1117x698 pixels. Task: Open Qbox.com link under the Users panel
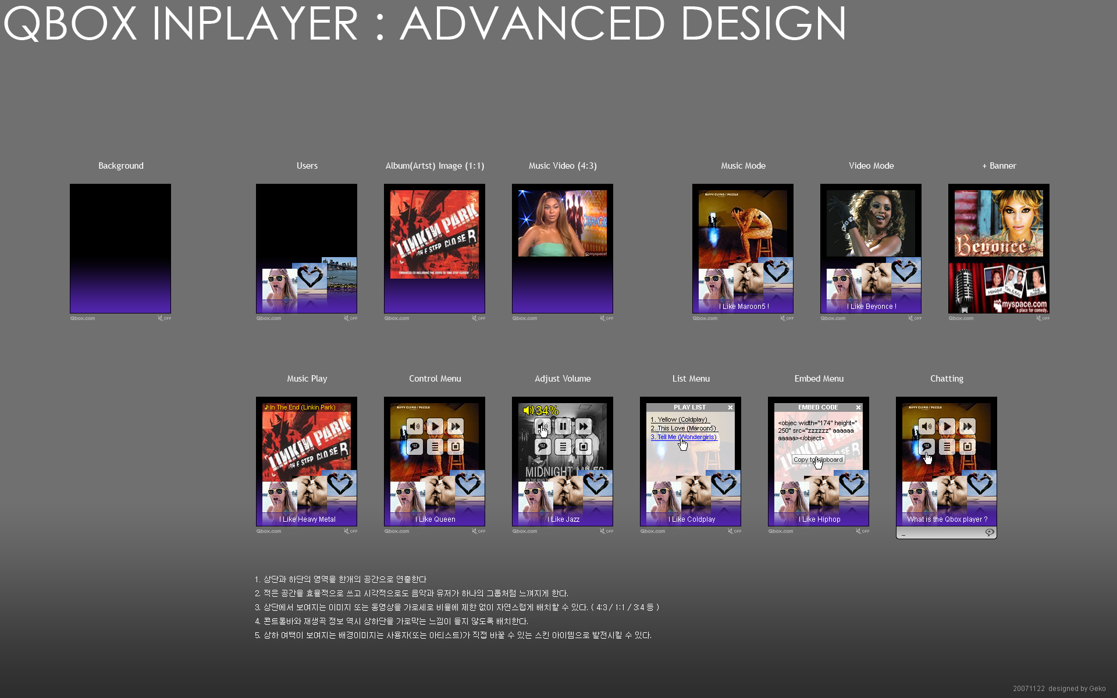point(269,318)
